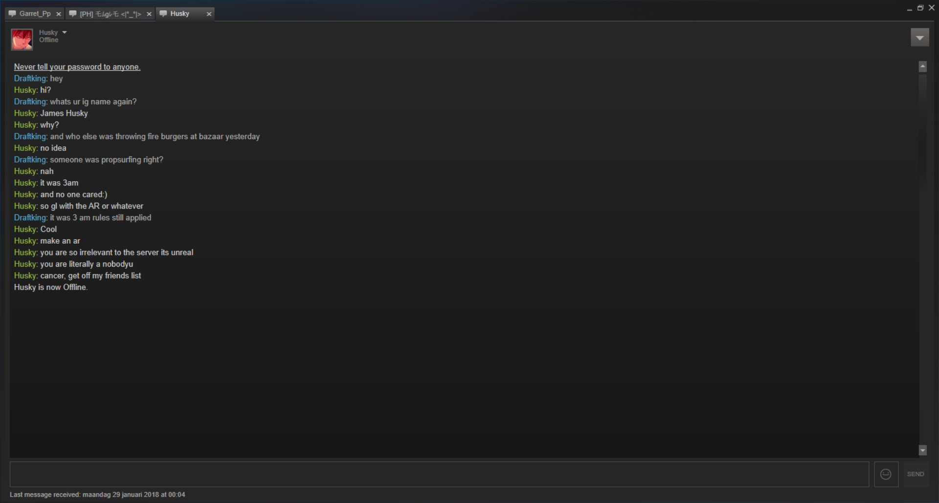939x503 pixels.
Task: Click Husky's red avatar picture
Action: coord(22,40)
